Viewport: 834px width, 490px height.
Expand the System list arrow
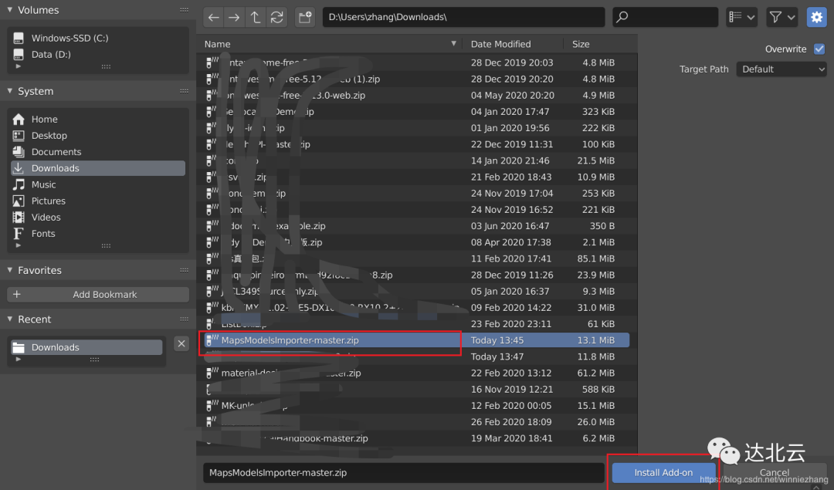click(19, 245)
